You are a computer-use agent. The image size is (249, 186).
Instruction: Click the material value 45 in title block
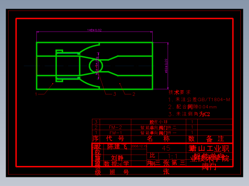pyautogui.click(x=166, y=148)
